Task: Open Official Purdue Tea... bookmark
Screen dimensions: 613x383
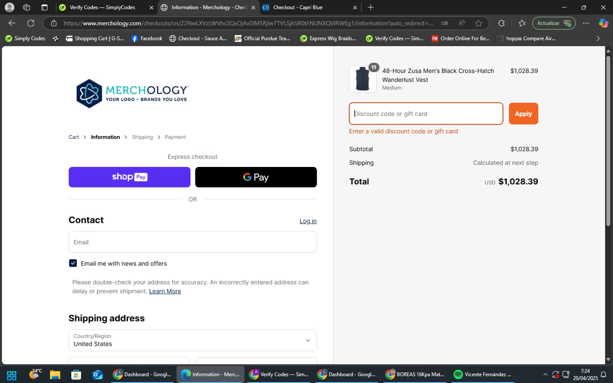Action: [262, 38]
